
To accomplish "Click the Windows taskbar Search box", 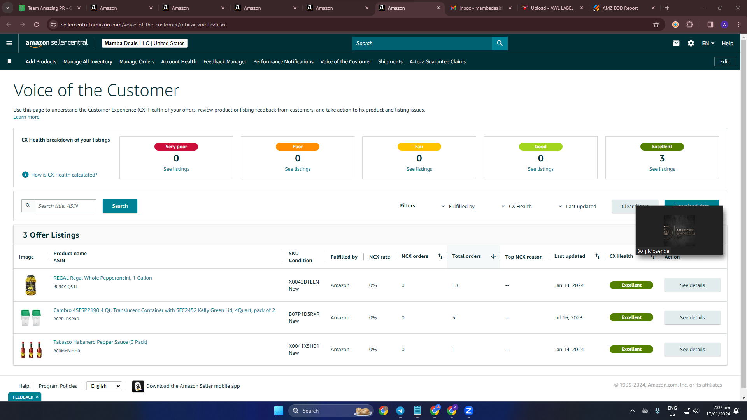I will pos(331,411).
